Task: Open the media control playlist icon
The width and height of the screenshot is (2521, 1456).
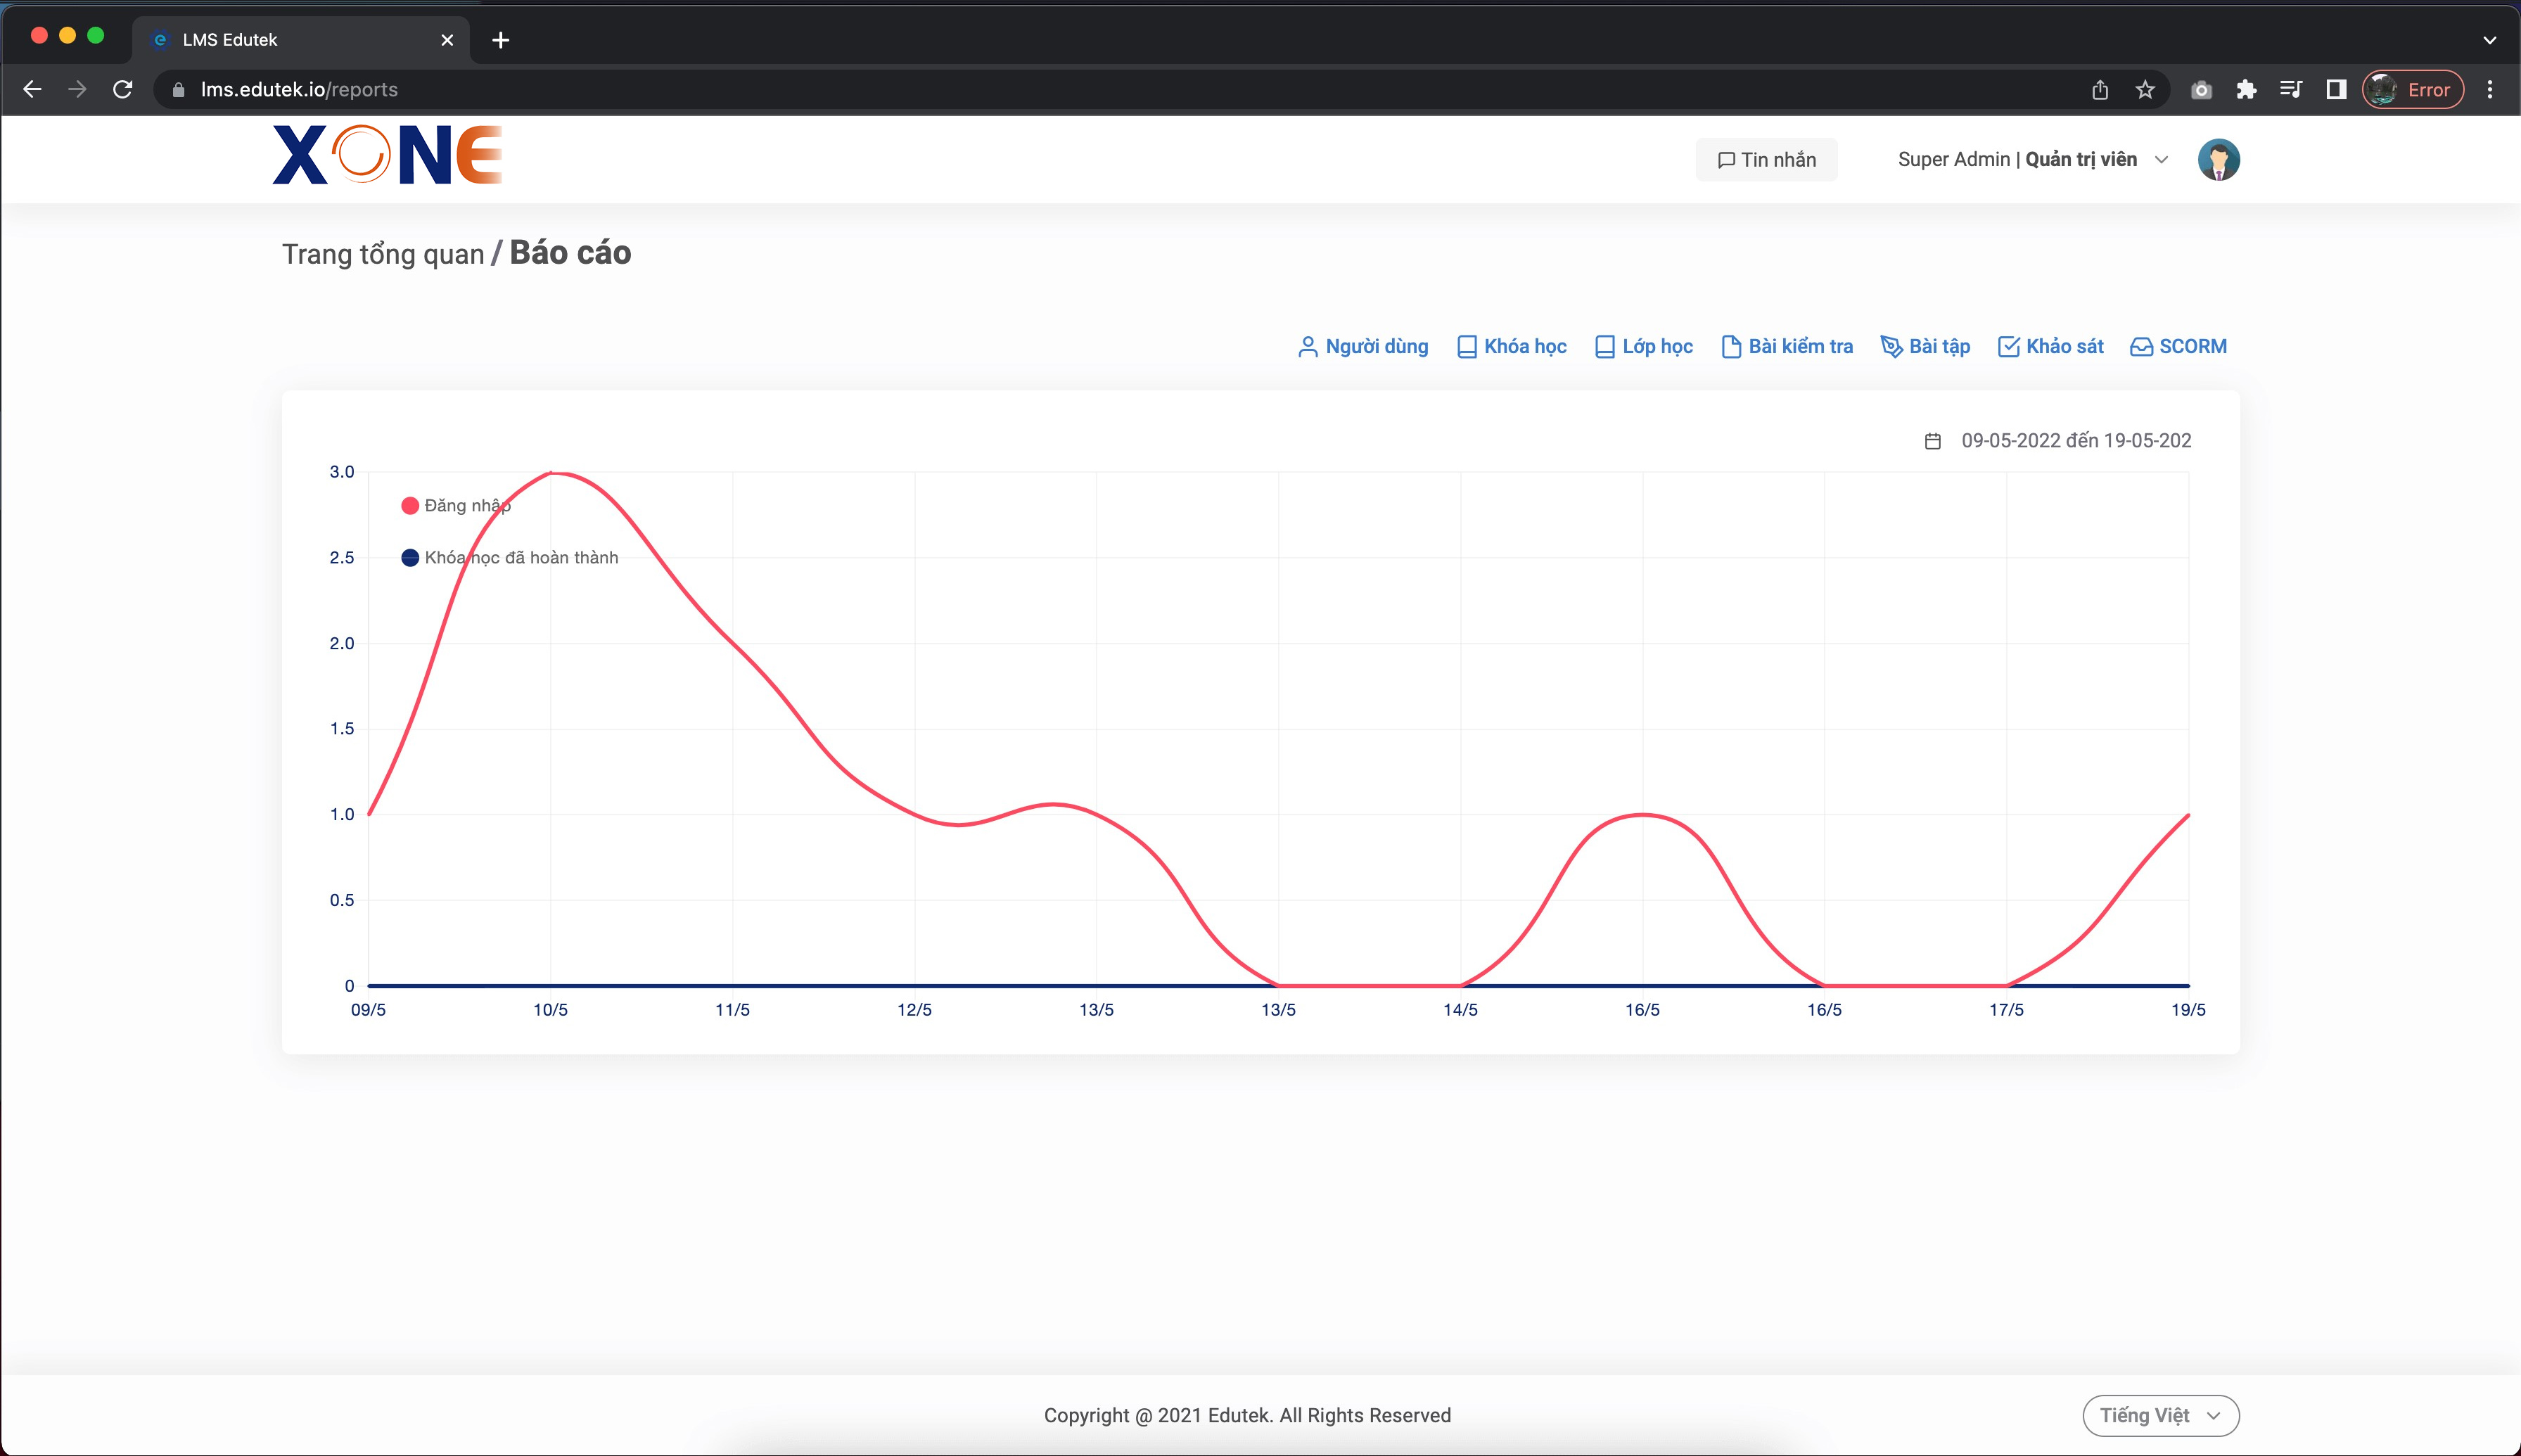Action: pos(2291,90)
